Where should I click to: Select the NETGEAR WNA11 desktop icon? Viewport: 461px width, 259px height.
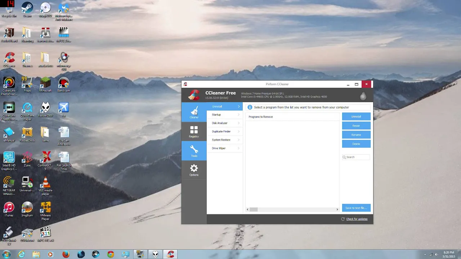click(x=9, y=186)
